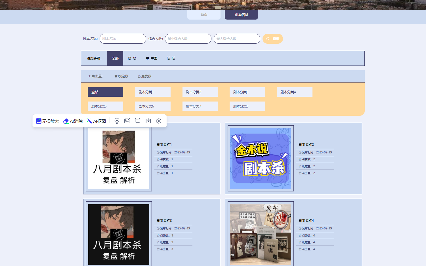Click the 剧本名称 input field
This screenshot has width=426, height=266.
(123, 39)
